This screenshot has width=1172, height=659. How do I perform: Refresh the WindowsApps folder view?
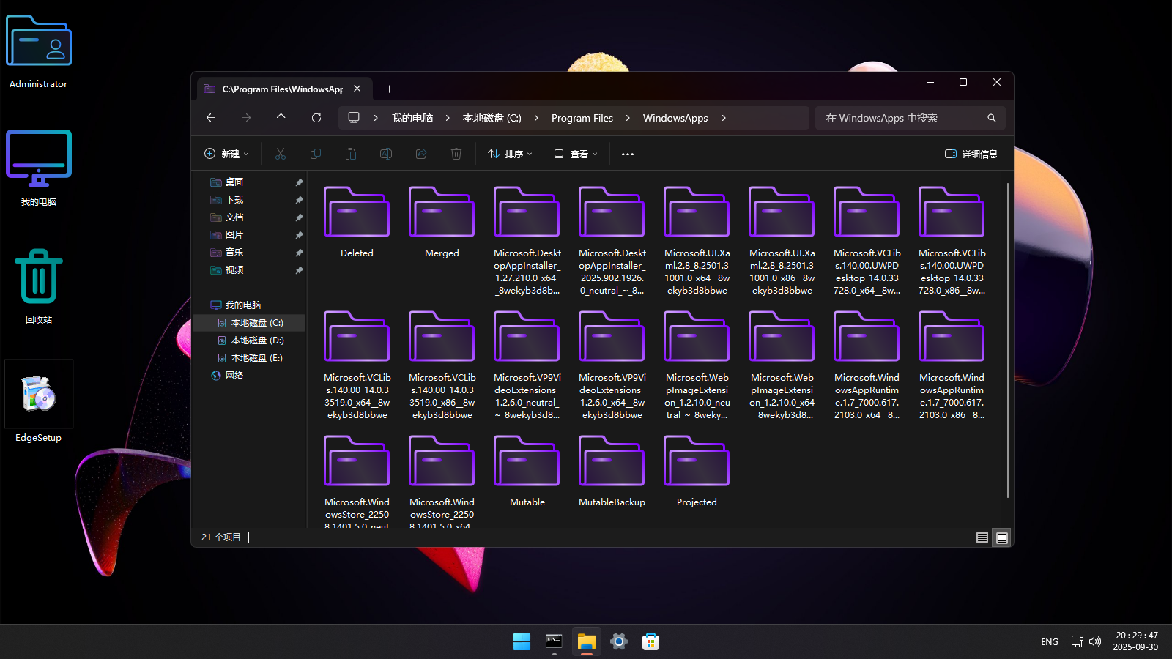pyautogui.click(x=316, y=118)
